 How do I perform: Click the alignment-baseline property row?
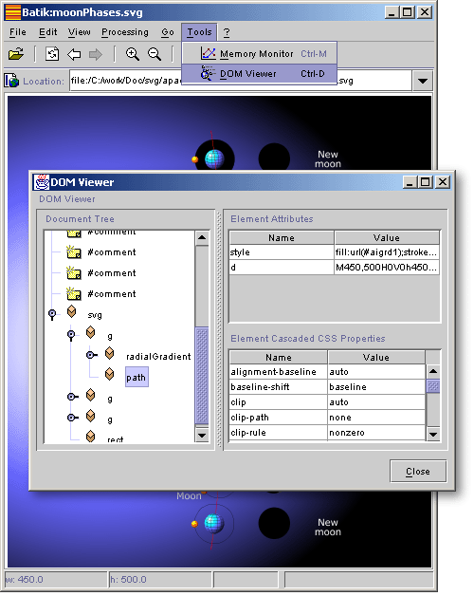327,372
